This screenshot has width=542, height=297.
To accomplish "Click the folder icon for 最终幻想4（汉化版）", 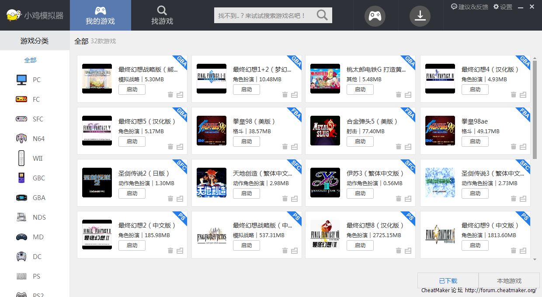I will [x=523, y=95].
